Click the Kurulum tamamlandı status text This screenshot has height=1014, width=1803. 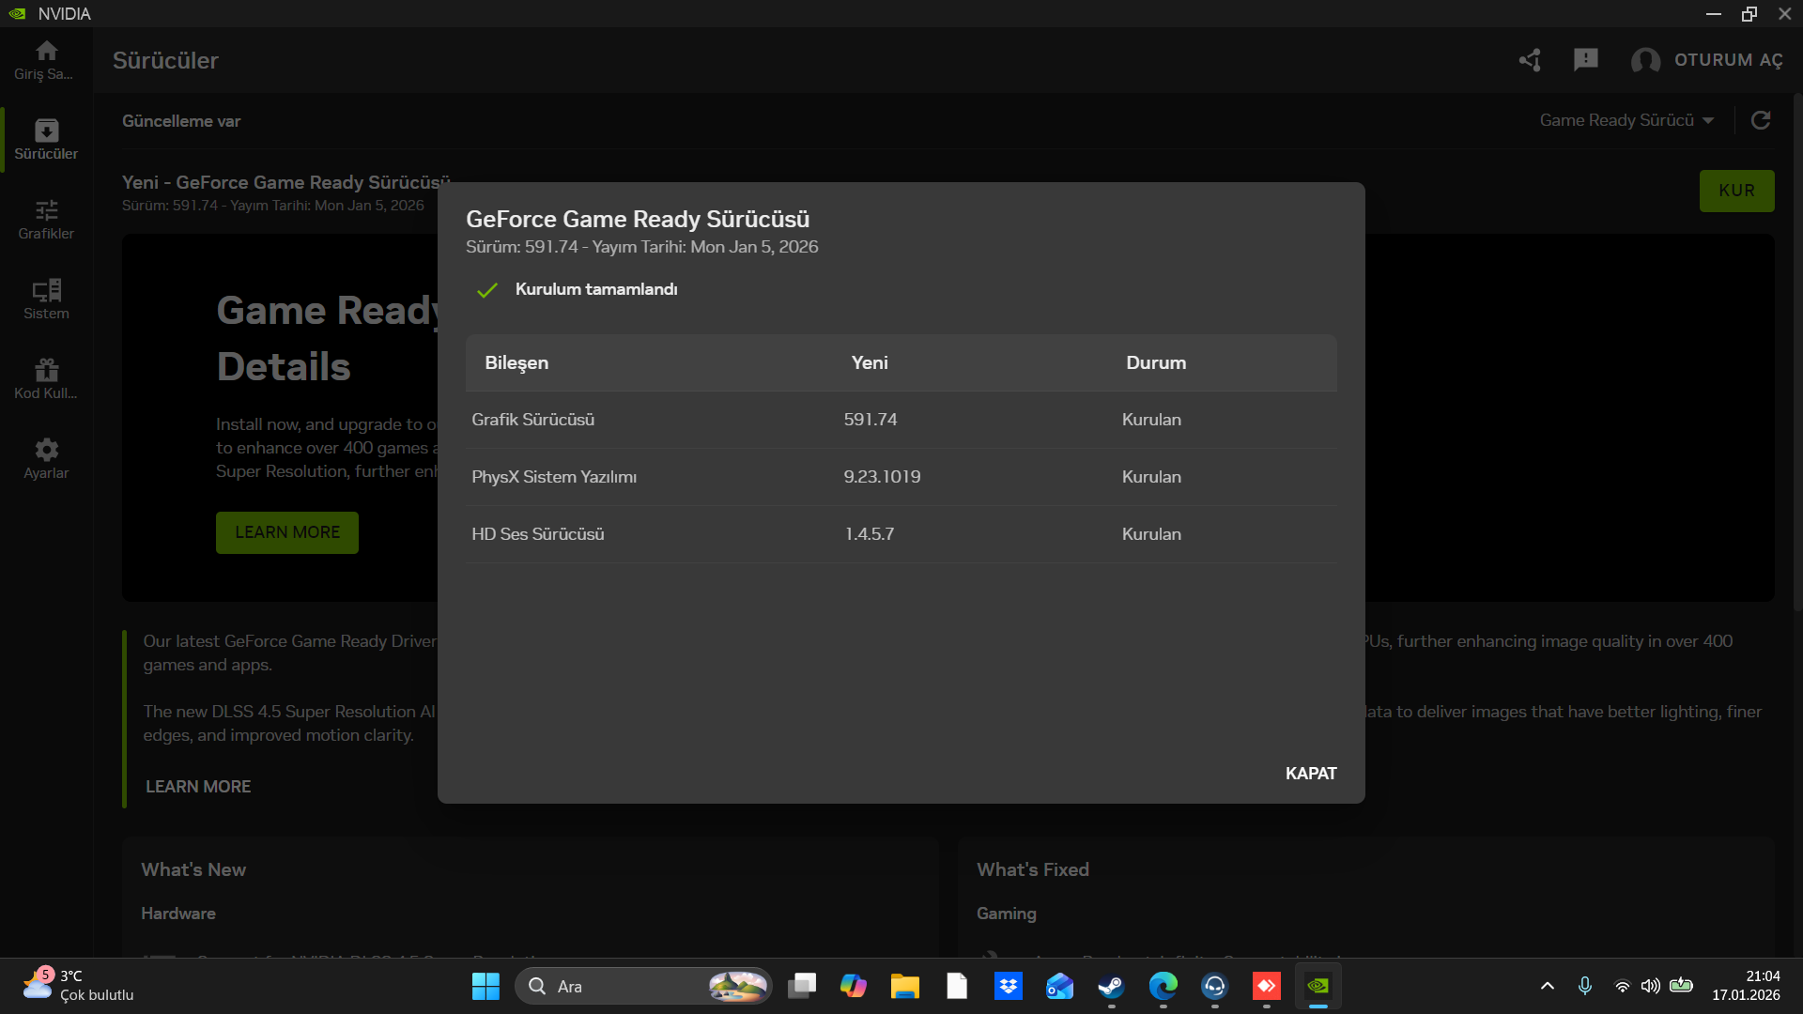(x=596, y=289)
